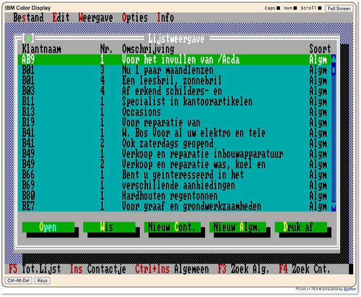
Task: Click Ins Contactje in status bar
Action: tap(98, 269)
